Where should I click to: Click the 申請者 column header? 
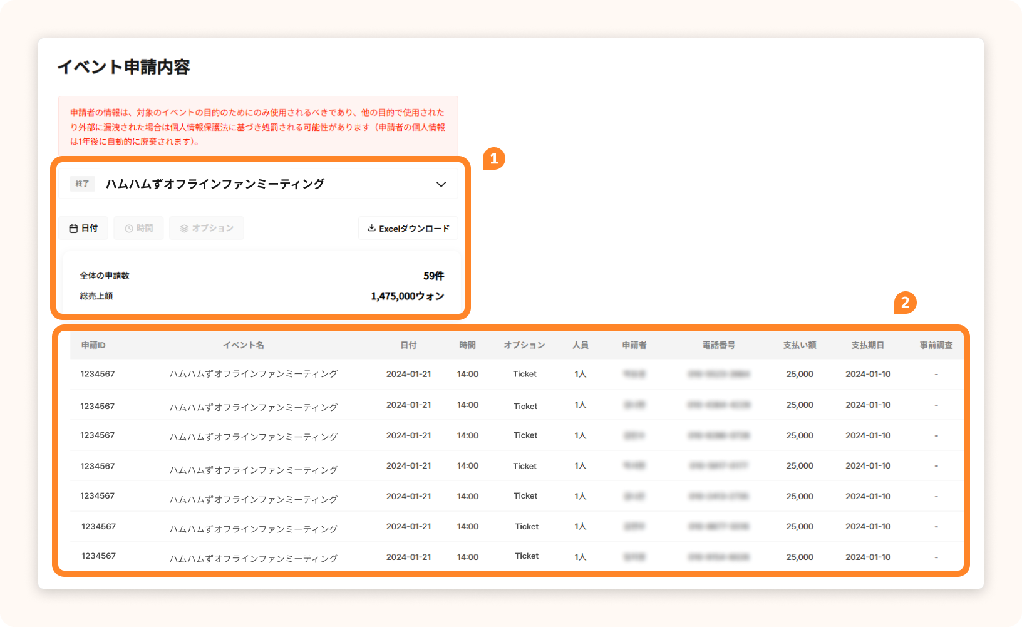click(x=634, y=345)
